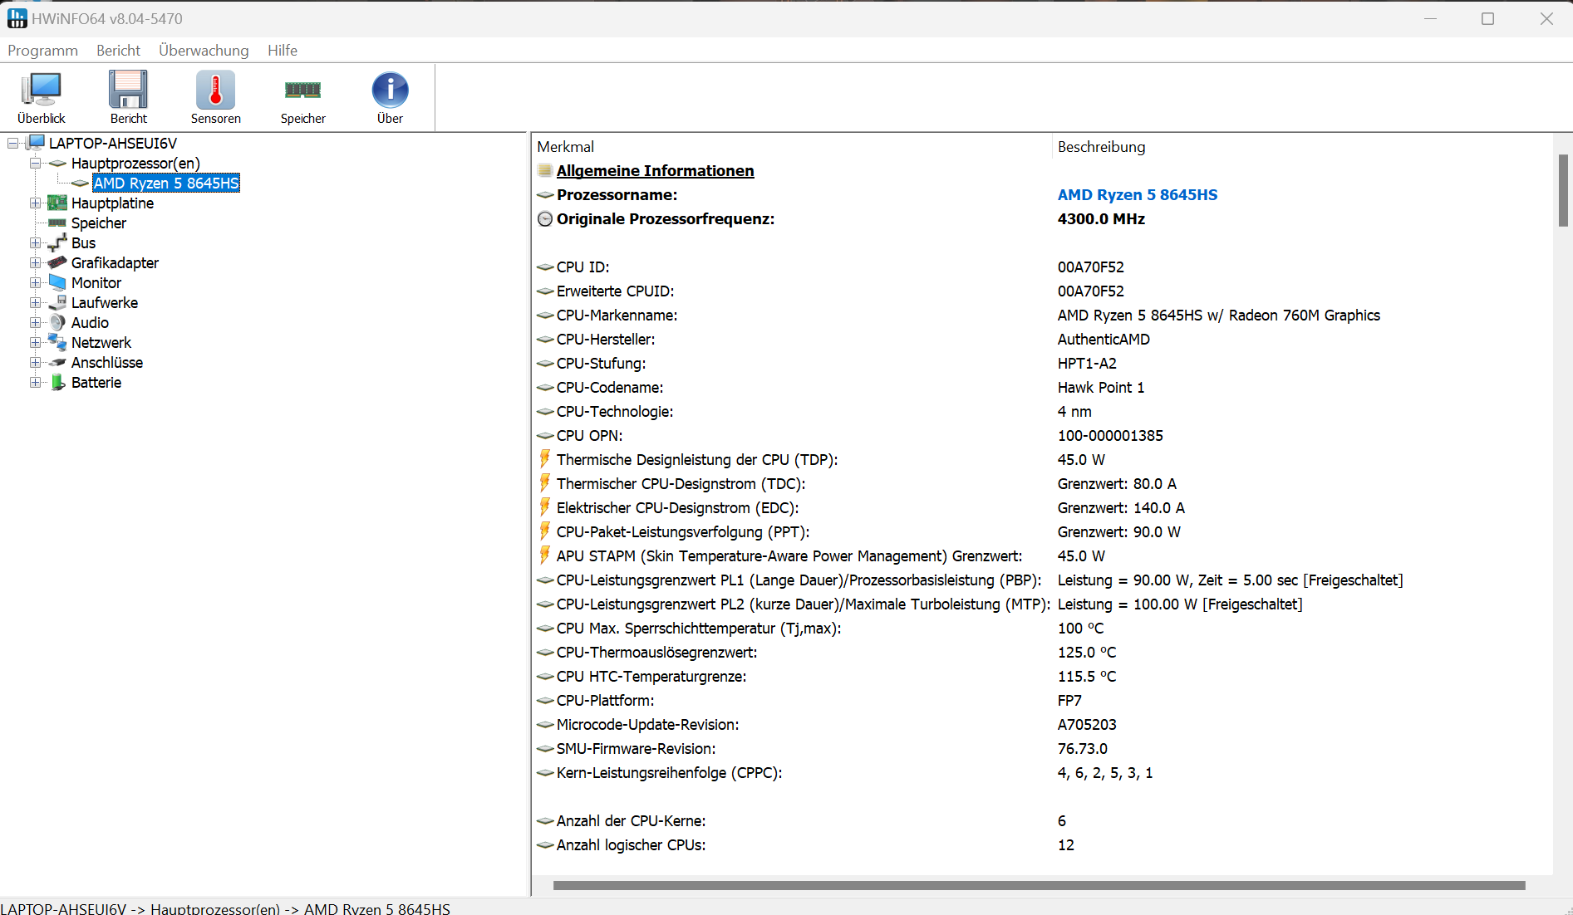Open the Sensoren thermometer icon

pyautogui.click(x=215, y=91)
